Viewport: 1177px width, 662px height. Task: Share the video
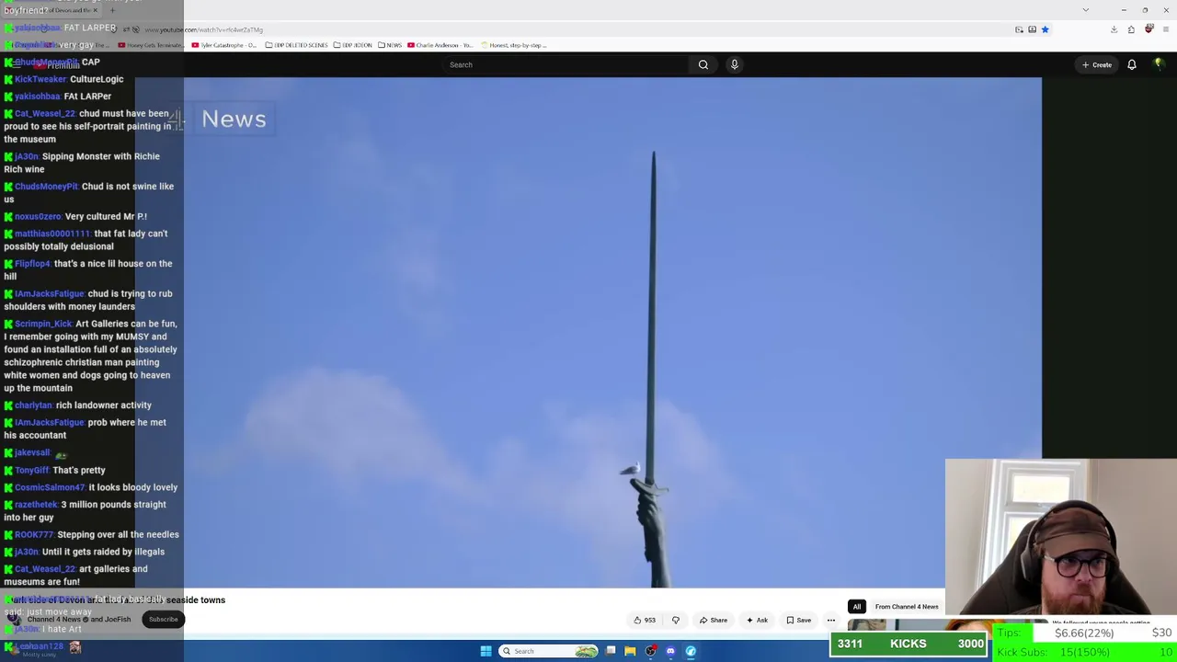click(713, 620)
